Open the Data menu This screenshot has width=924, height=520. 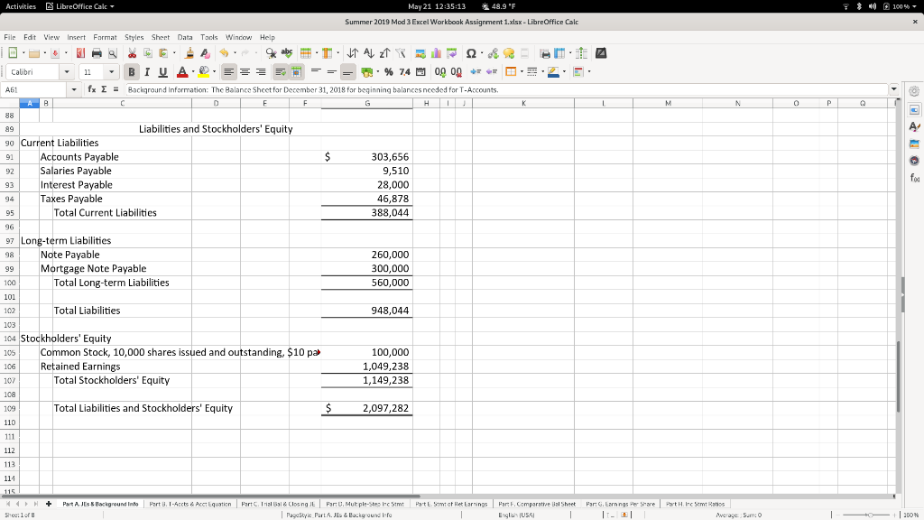click(x=185, y=37)
